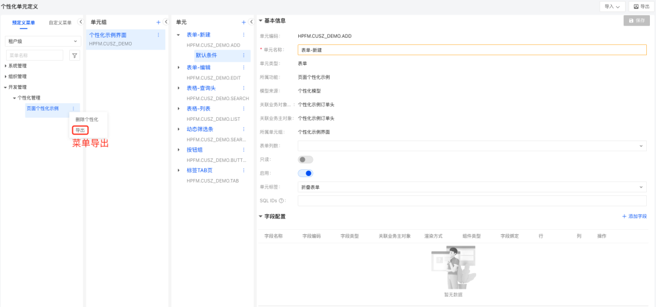Choose 删除个性化 from context menu

click(87, 120)
